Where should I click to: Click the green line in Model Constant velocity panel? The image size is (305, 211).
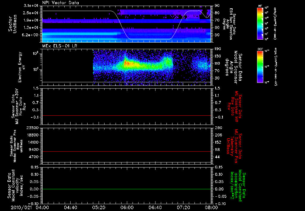[127, 189]
